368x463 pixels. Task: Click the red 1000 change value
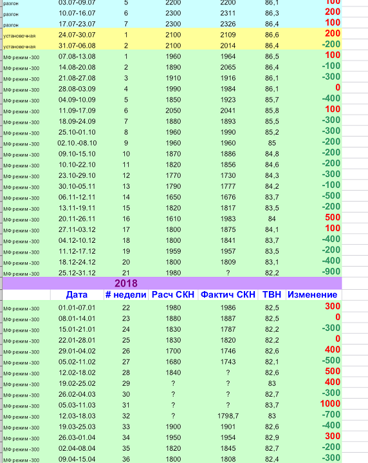pyautogui.click(x=330, y=404)
